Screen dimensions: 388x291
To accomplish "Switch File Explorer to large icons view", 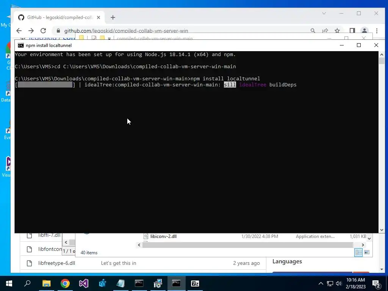I will (367, 252).
